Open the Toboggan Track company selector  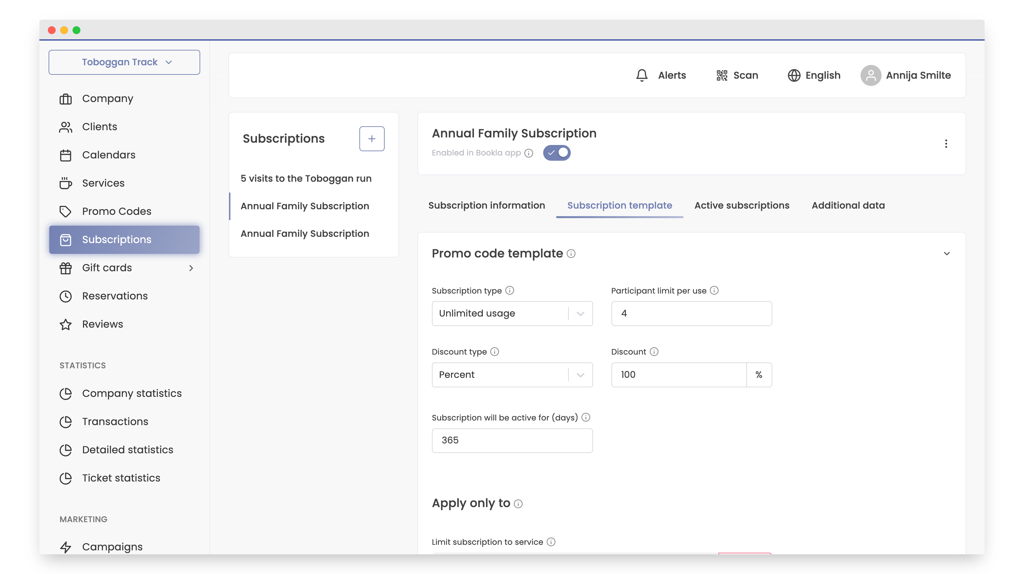pyautogui.click(x=124, y=62)
